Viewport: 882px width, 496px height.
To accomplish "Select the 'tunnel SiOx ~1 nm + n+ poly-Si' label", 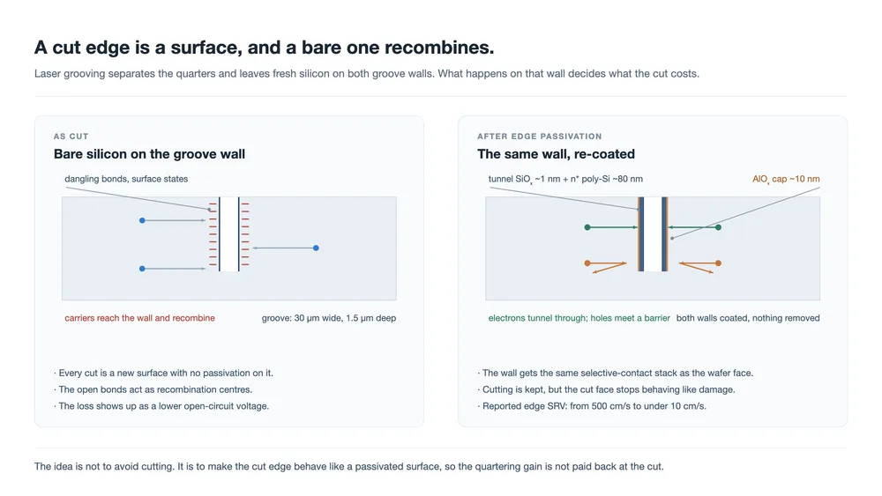I will pyautogui.click(x=565, y=179).
